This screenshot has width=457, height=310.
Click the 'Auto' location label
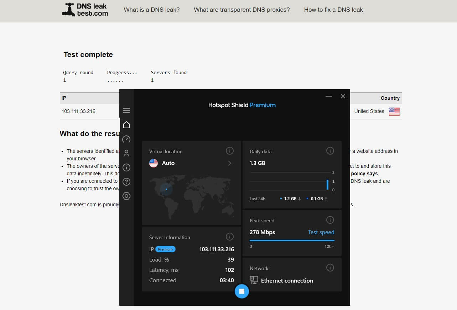pyautogui.click(x=168, y=163)
